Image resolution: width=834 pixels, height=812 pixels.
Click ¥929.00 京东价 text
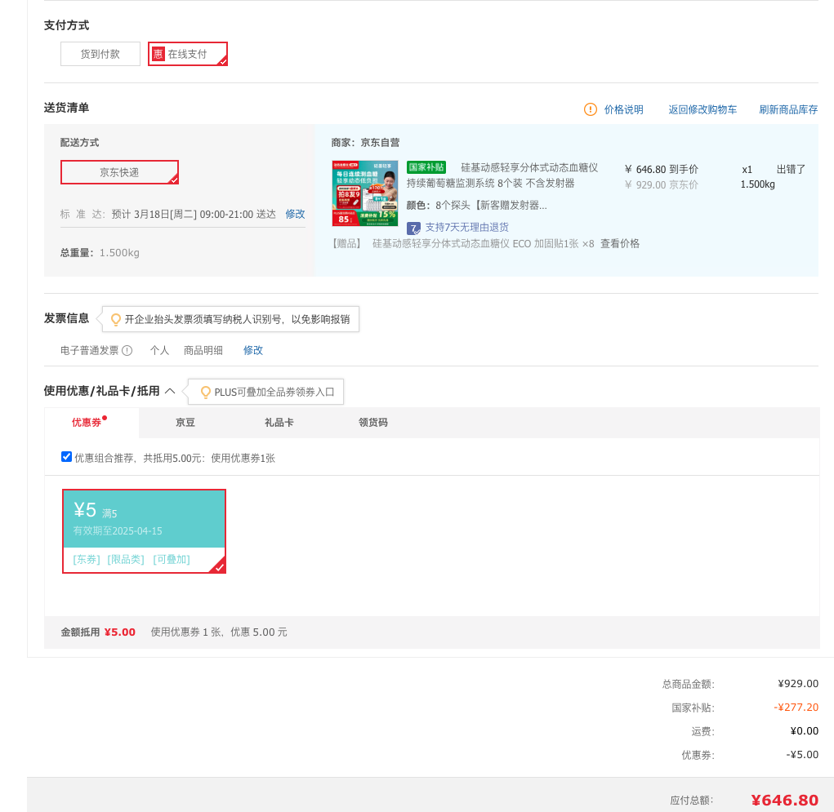(662, 185)
